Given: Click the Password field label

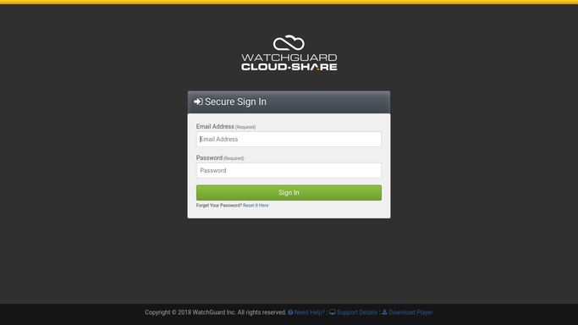Looking at the screenshot, I should 209,157.
